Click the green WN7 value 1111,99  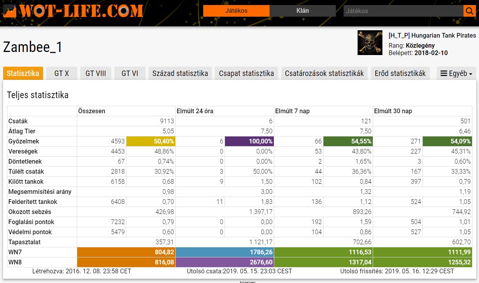tap(422, 252)
